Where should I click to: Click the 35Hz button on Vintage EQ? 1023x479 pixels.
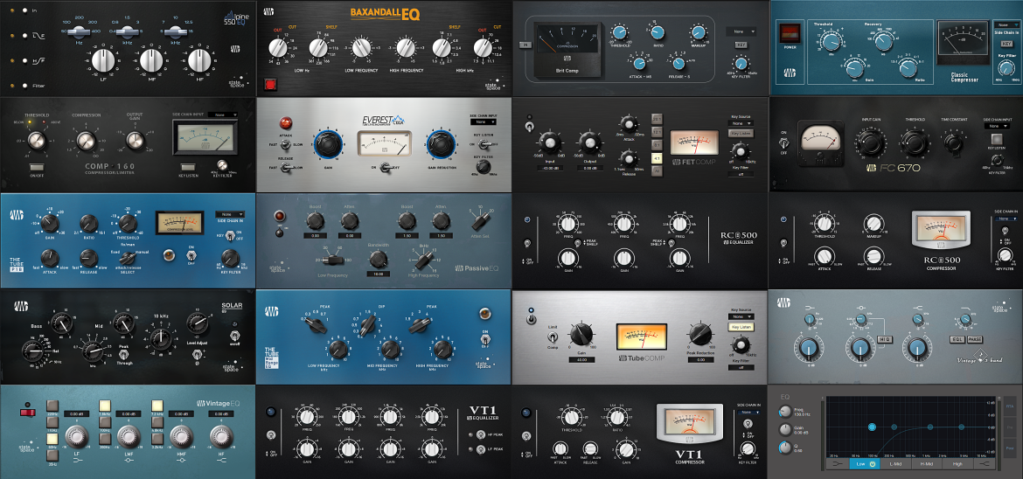tap(52, 455)
